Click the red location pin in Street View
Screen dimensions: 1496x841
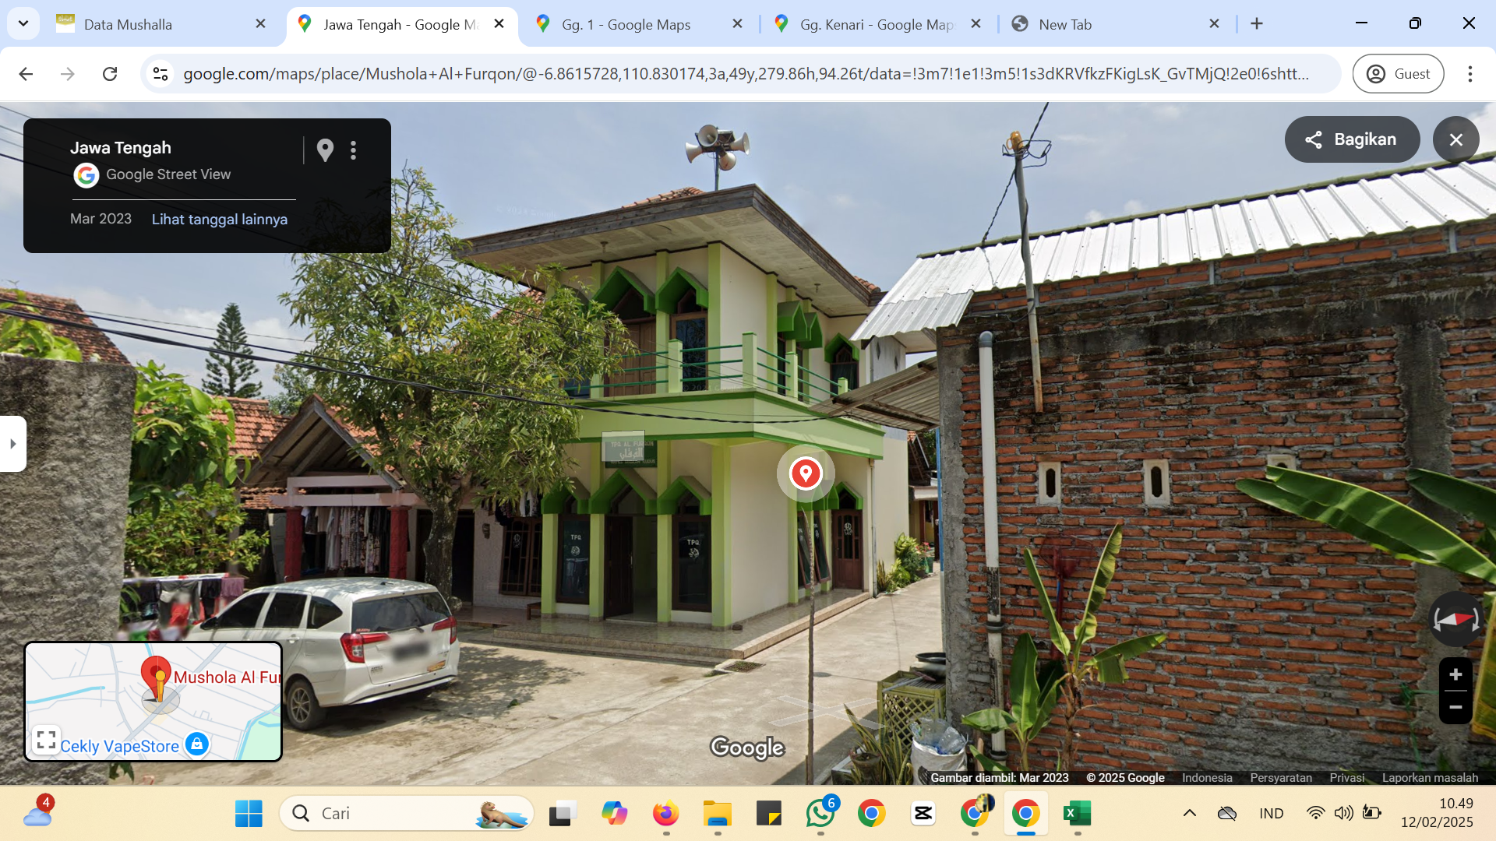point(806,473)
